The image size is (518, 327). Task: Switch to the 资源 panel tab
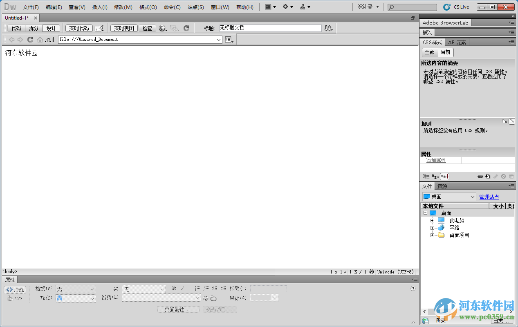[442, 186]
